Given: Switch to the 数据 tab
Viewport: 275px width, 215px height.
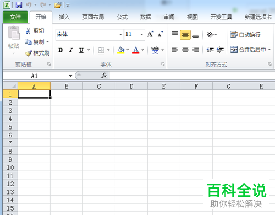Looking at the screenshot, I should point(145,17).
